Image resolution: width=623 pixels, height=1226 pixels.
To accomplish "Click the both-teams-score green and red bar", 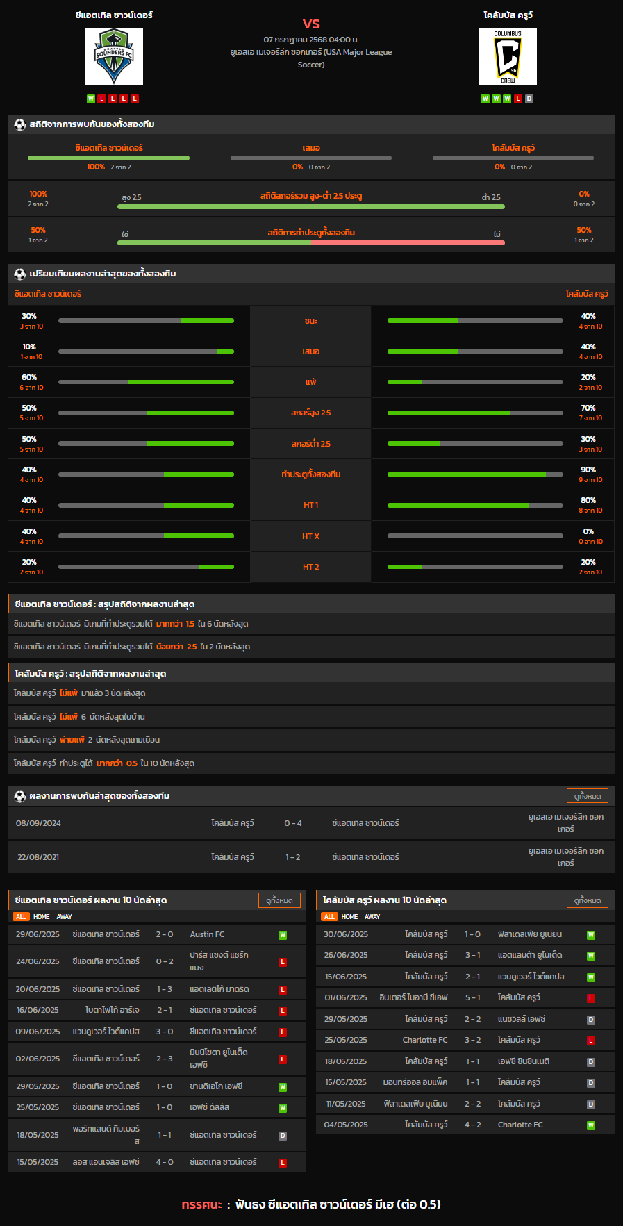I will click(311, 242).
